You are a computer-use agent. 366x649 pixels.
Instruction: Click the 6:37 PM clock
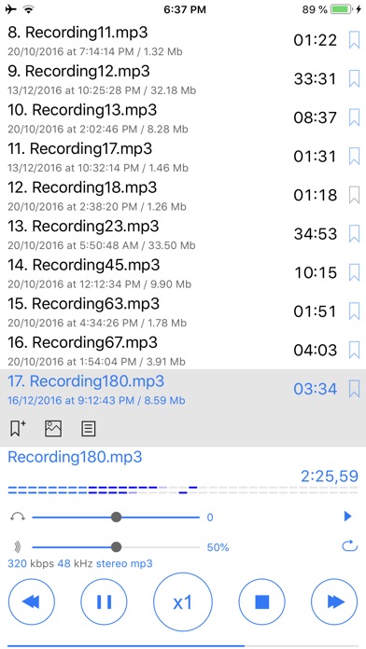point(185,9)
